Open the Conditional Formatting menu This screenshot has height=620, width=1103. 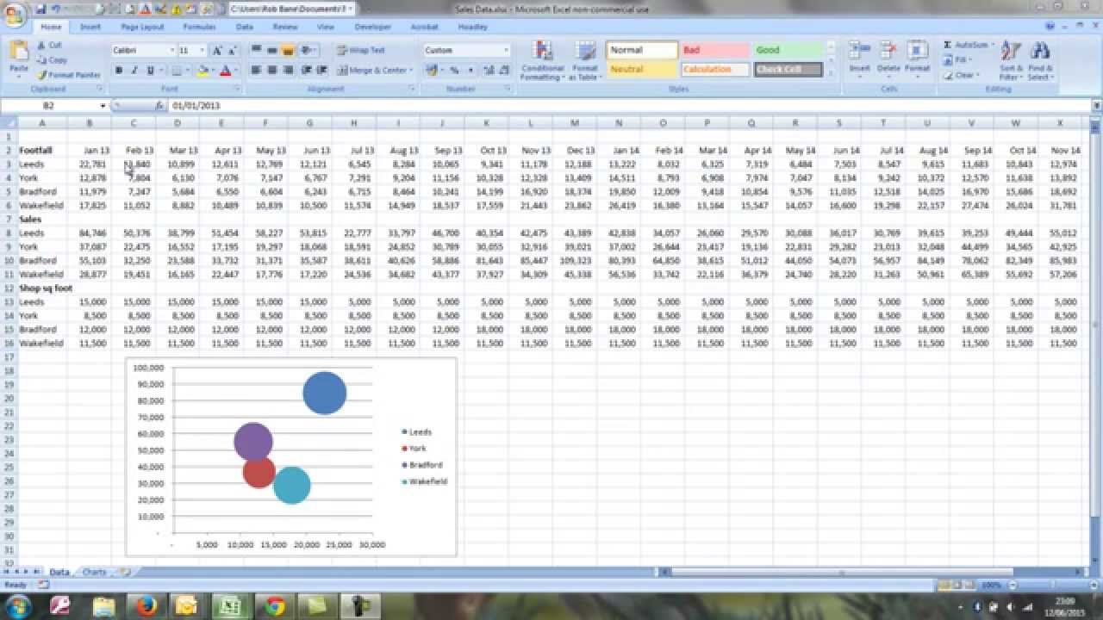coord(543,60)
